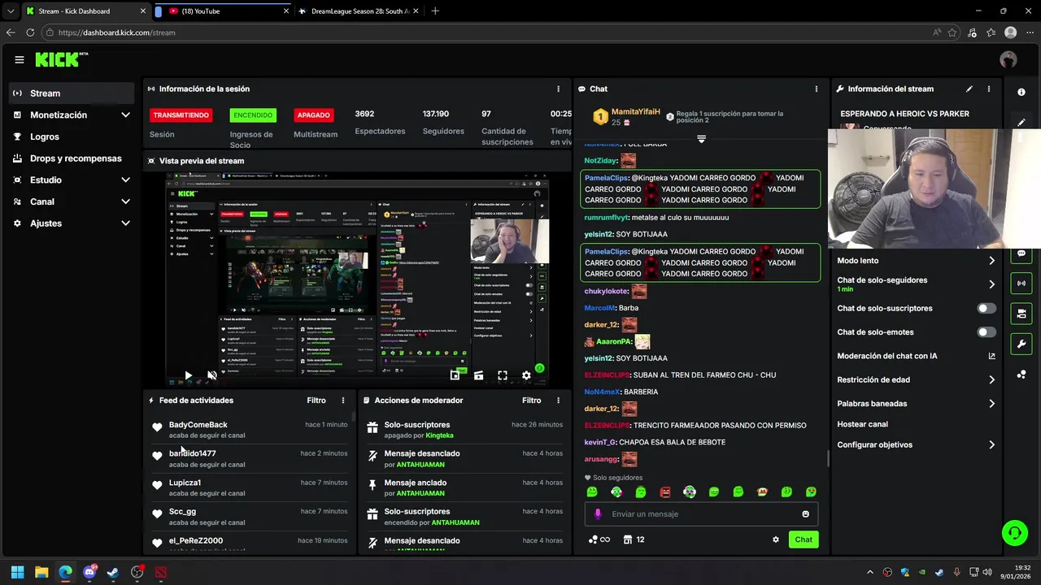Click the stream preview thumbnail
This screenshot has width=1041, height=585.
coord(359,279)
